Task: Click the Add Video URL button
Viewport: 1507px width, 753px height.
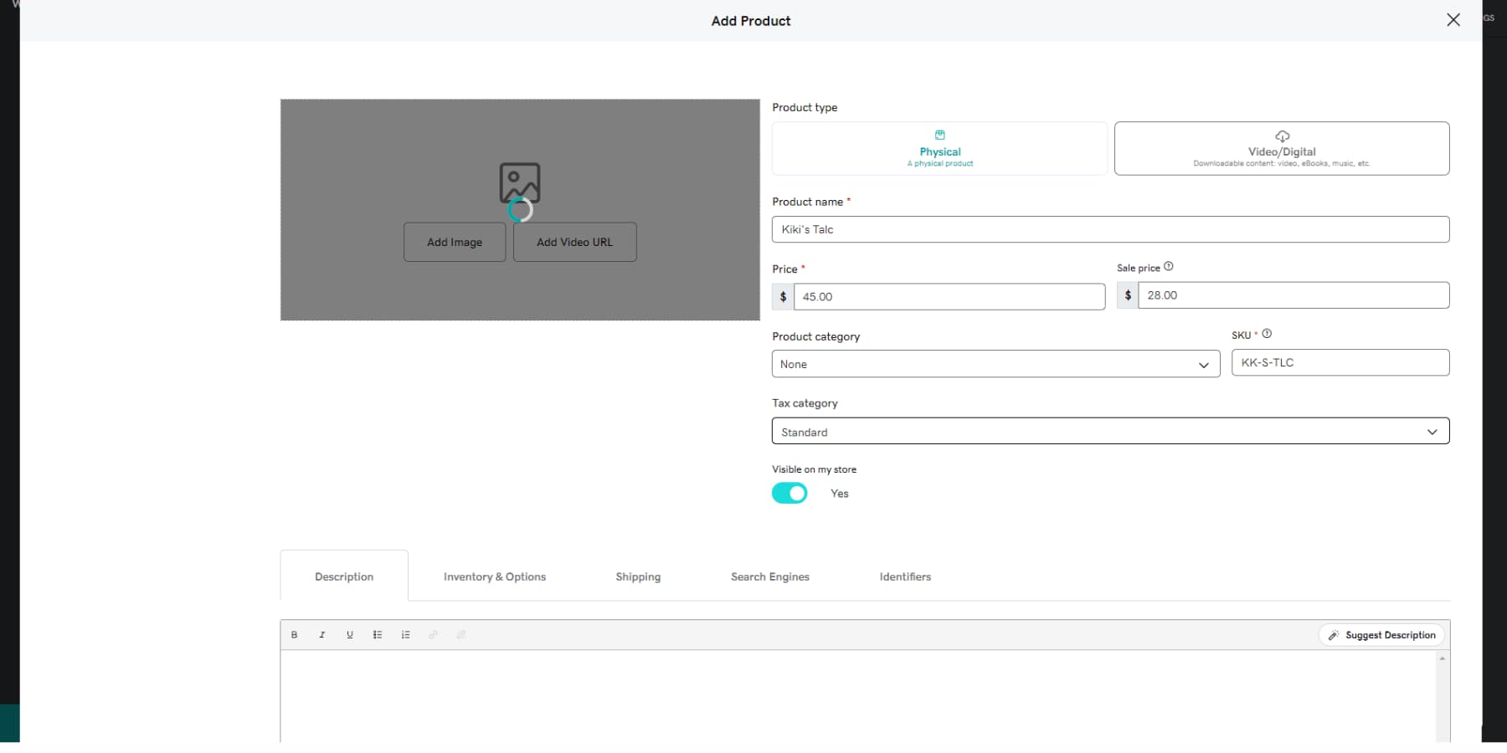Action: pyautogui.click(x=574, y=242)
